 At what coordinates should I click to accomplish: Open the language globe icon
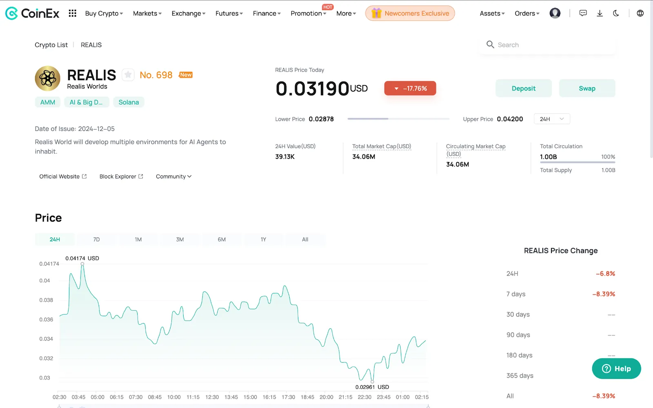(x=640, y=13)
